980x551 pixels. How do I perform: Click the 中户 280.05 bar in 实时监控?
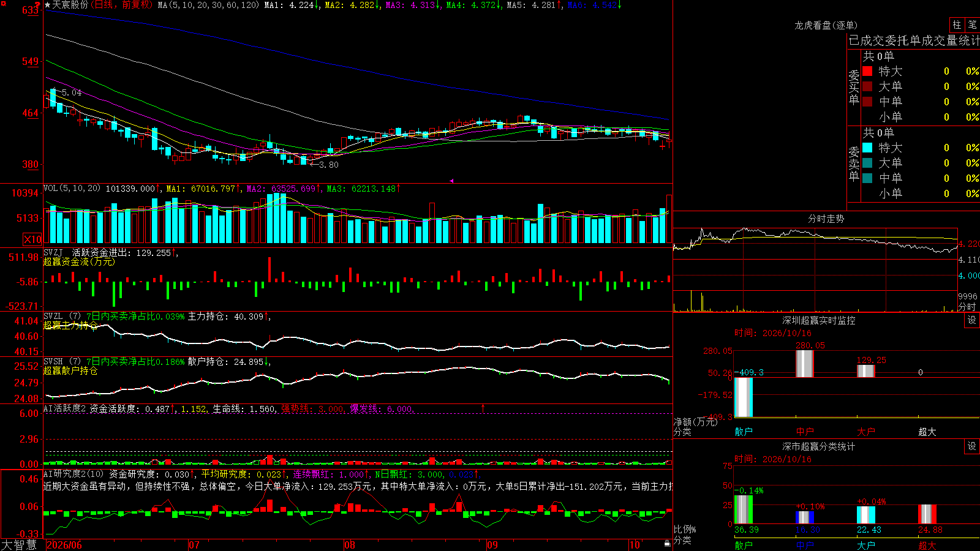tap(805, 364)
